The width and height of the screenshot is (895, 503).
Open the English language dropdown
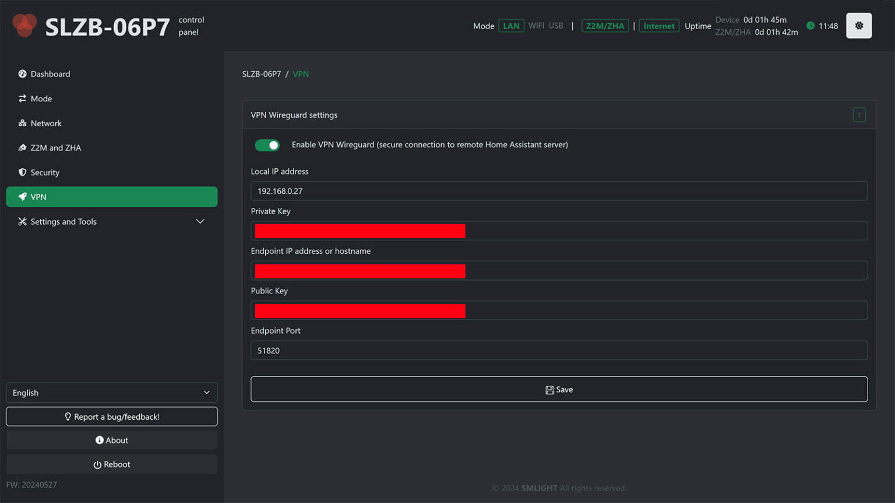(x=111, y=393)
